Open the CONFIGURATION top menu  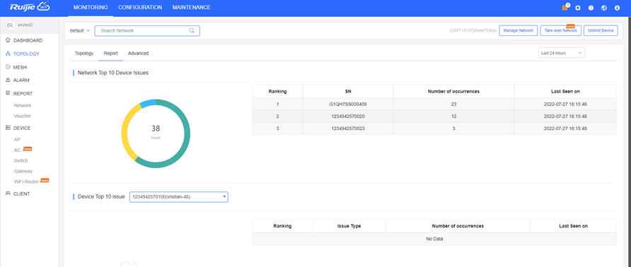coord(140,7)
